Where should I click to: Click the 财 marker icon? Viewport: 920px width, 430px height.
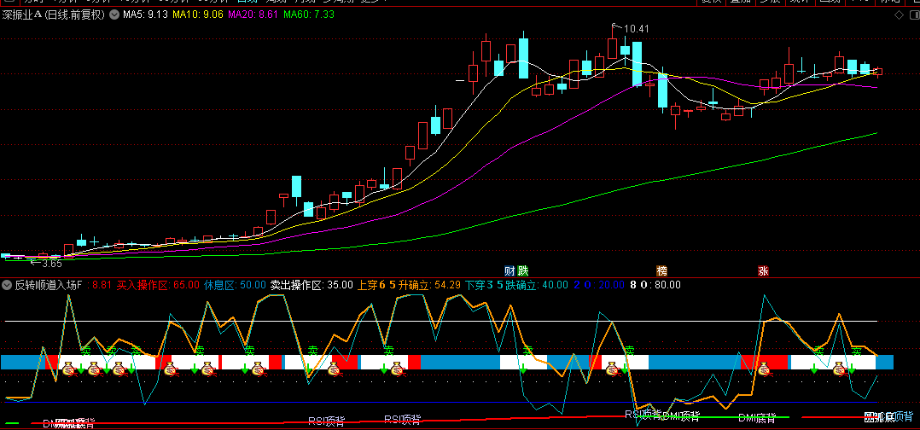tap(509, 270)
